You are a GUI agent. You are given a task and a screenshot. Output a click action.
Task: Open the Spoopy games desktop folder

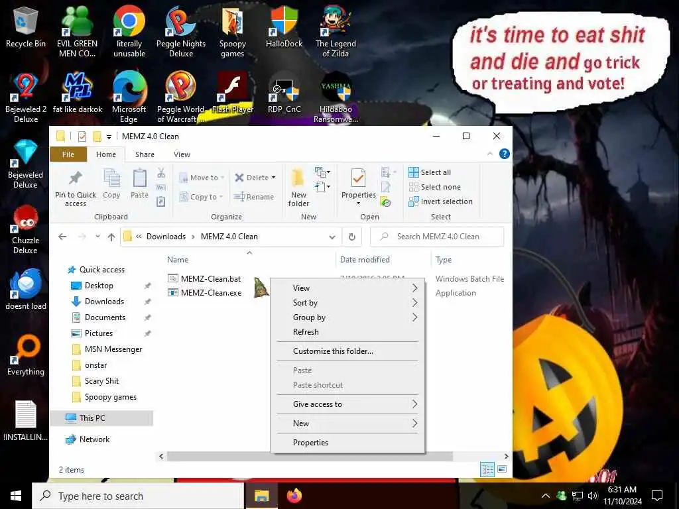233,32
